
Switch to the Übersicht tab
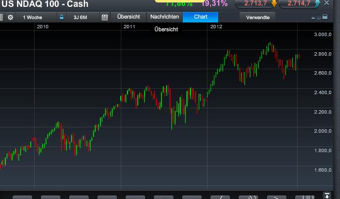129,17
